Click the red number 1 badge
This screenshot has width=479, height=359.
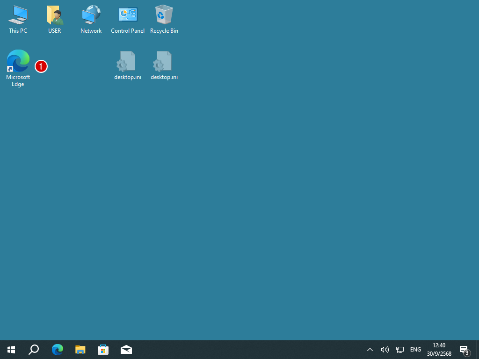[41, 66]
